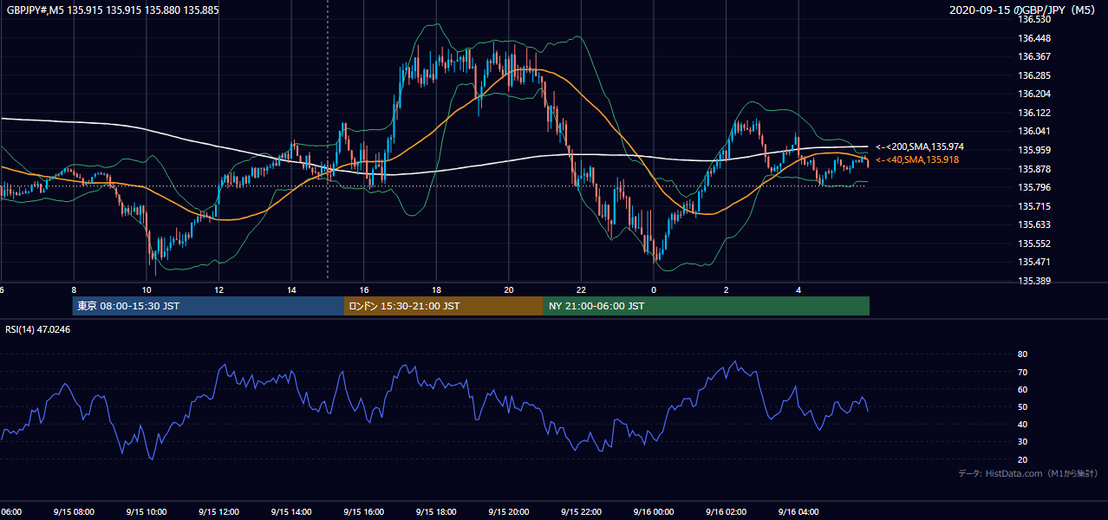Image resolution: width=1108 pixels, height=520 pixels.
Task: Click the 200 SMA 135.974 label
Action: pyautogui.click(x=919, y=147)
